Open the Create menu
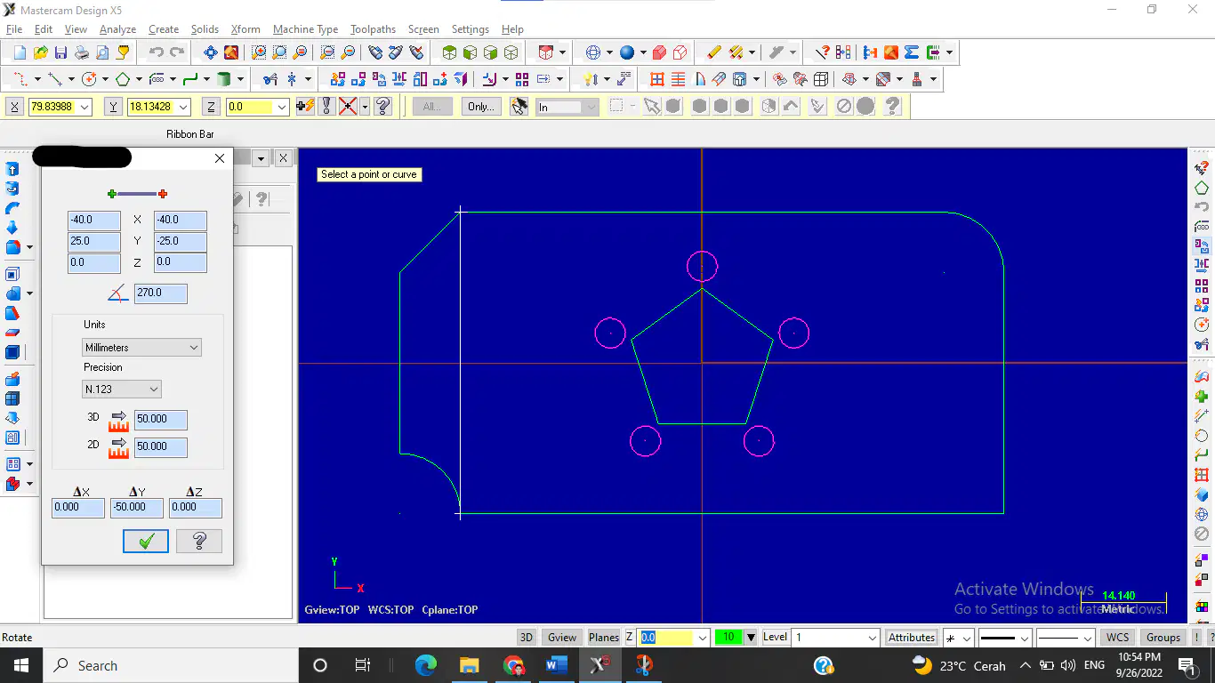 tap(164, 29)
